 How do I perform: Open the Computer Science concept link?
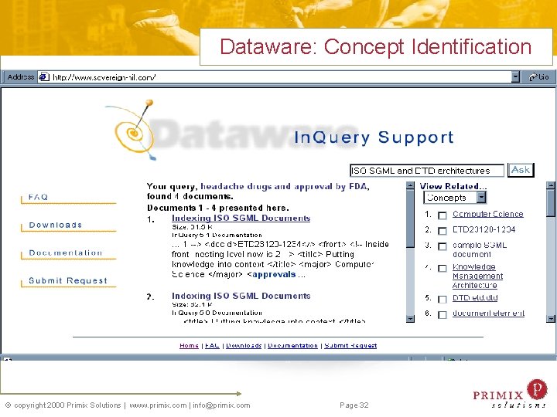coord(487,214)
